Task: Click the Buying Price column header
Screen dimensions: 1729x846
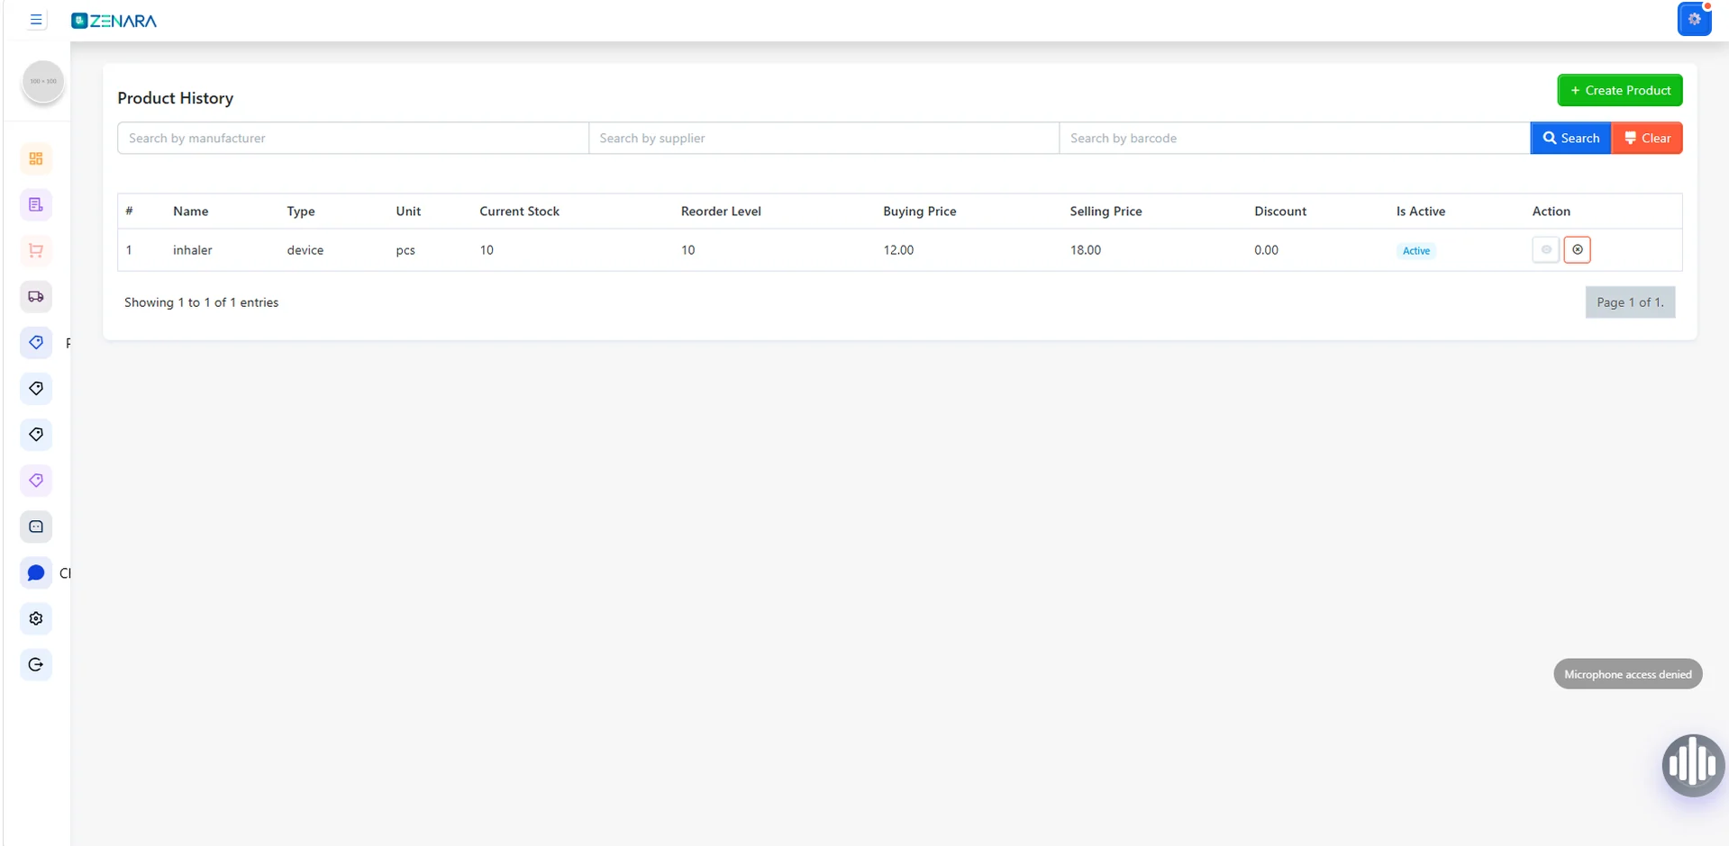Action: tap(919, 211)
